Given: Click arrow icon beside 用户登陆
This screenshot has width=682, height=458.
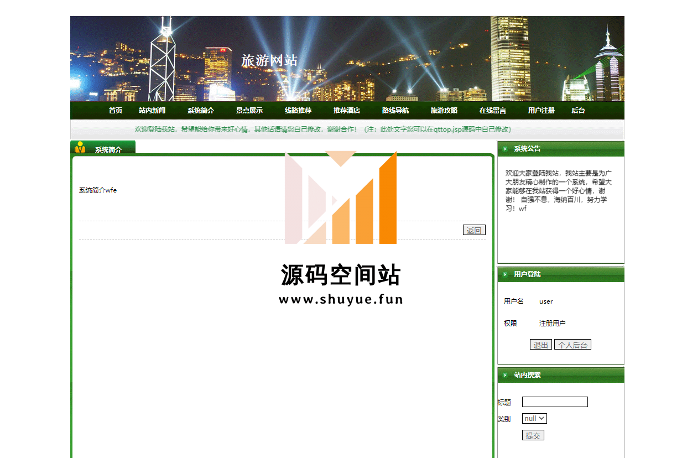Looking at the screenshot, I should click(506, 274).
